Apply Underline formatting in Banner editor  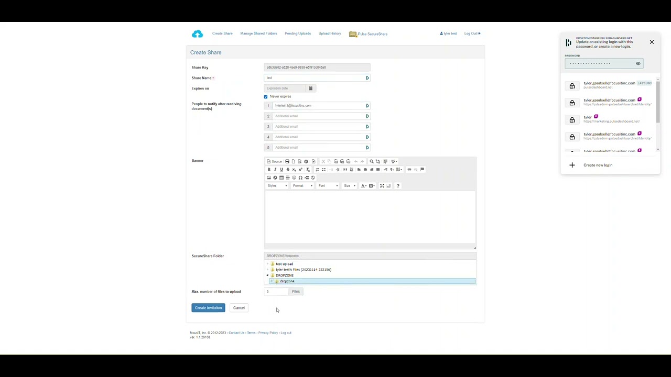tap(282, 170)
